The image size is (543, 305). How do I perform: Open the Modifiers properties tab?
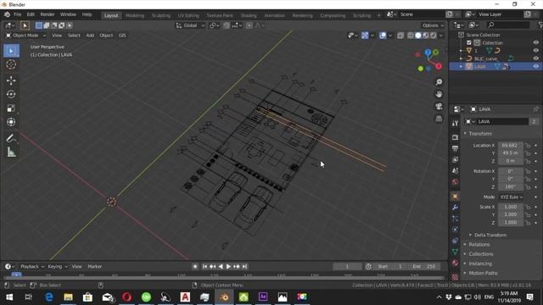[455, 208]
